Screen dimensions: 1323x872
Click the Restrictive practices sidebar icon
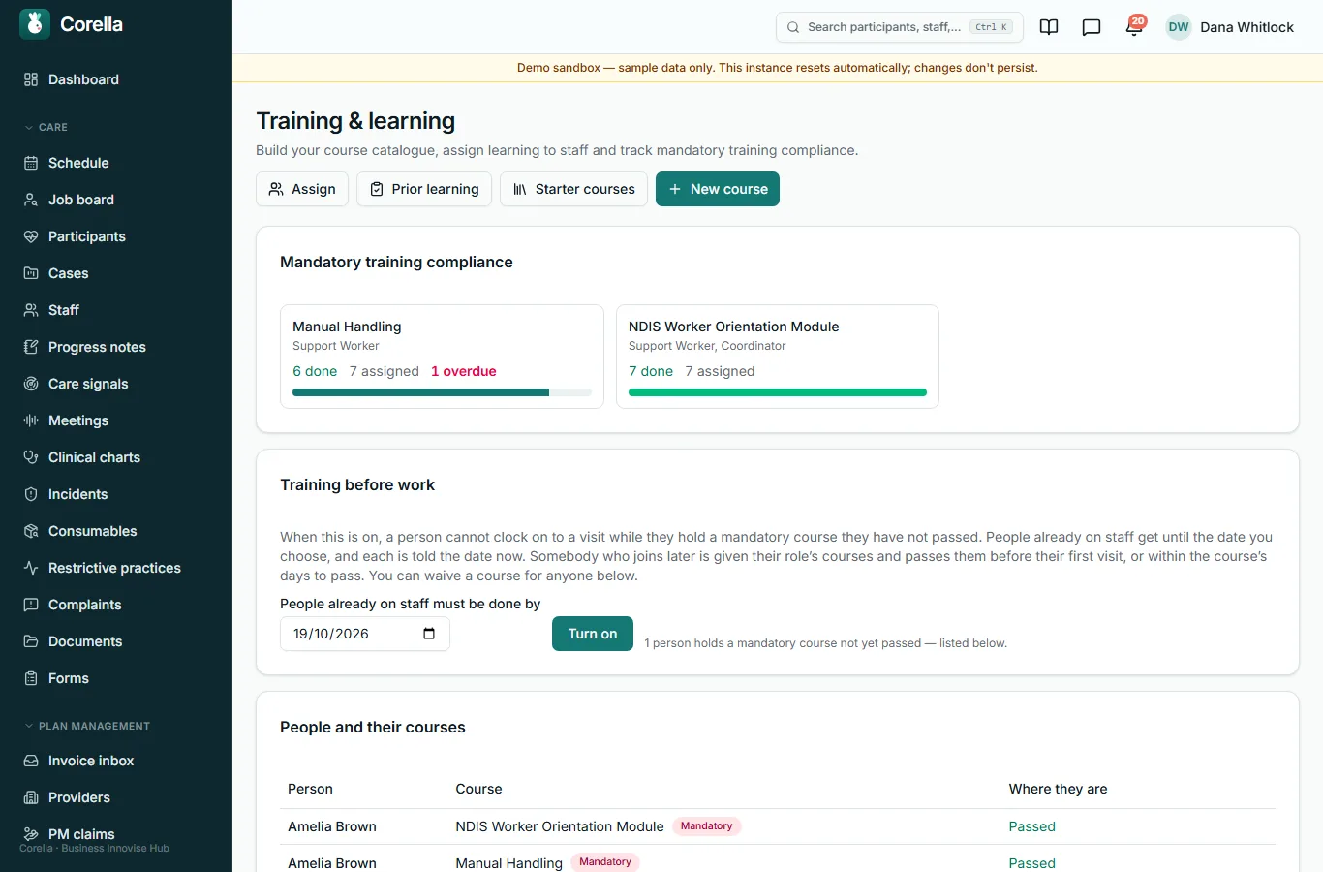(31, 568)
